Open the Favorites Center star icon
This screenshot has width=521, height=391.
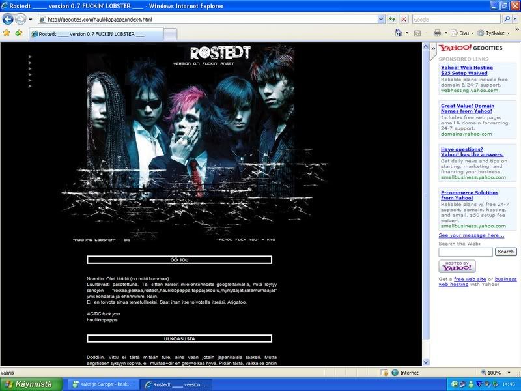7,33
